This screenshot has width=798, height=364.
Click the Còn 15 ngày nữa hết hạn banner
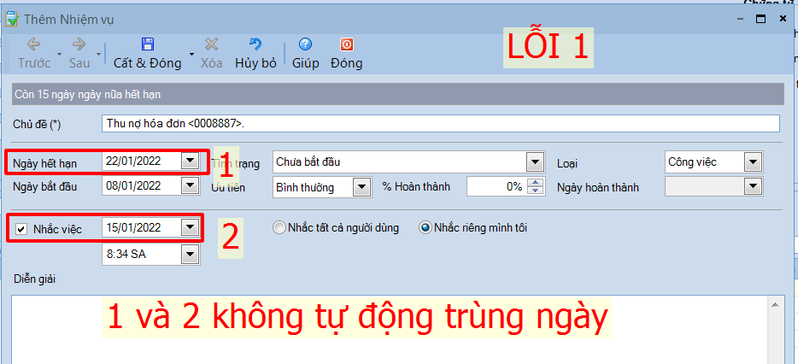(397, 94)
